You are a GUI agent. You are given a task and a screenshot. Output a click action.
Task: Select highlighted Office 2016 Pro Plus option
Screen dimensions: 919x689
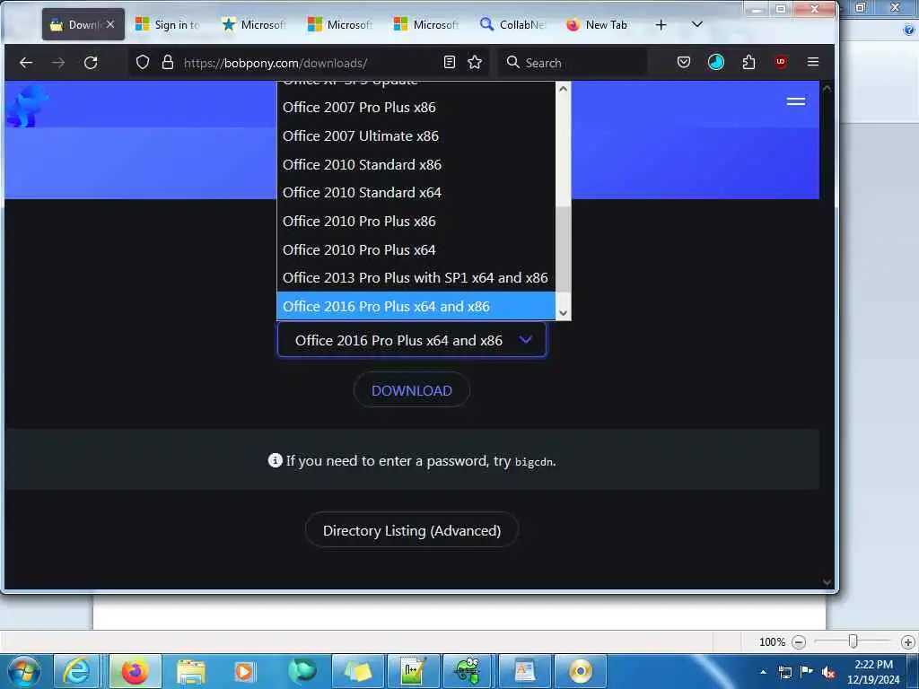[x=416, y=307]
